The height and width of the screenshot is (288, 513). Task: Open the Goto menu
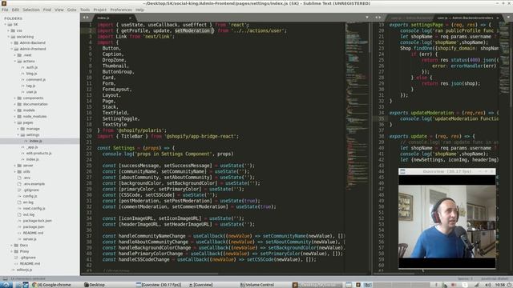71,10
